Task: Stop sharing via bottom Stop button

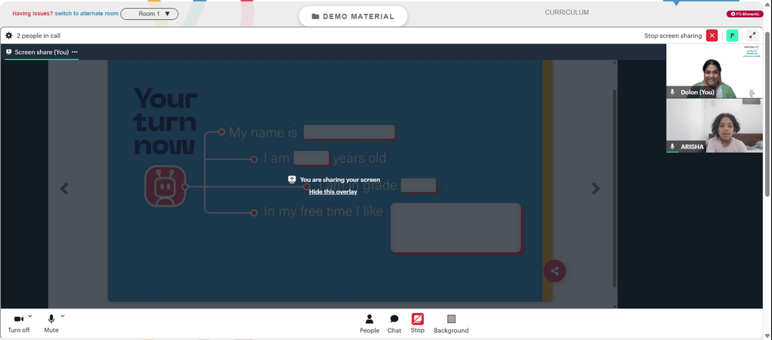Action: click(418, 324)
